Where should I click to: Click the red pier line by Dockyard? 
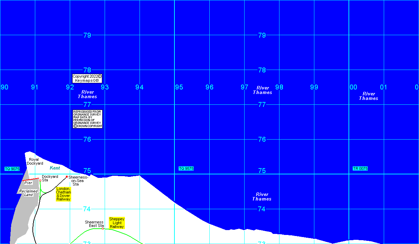point(31,179)
